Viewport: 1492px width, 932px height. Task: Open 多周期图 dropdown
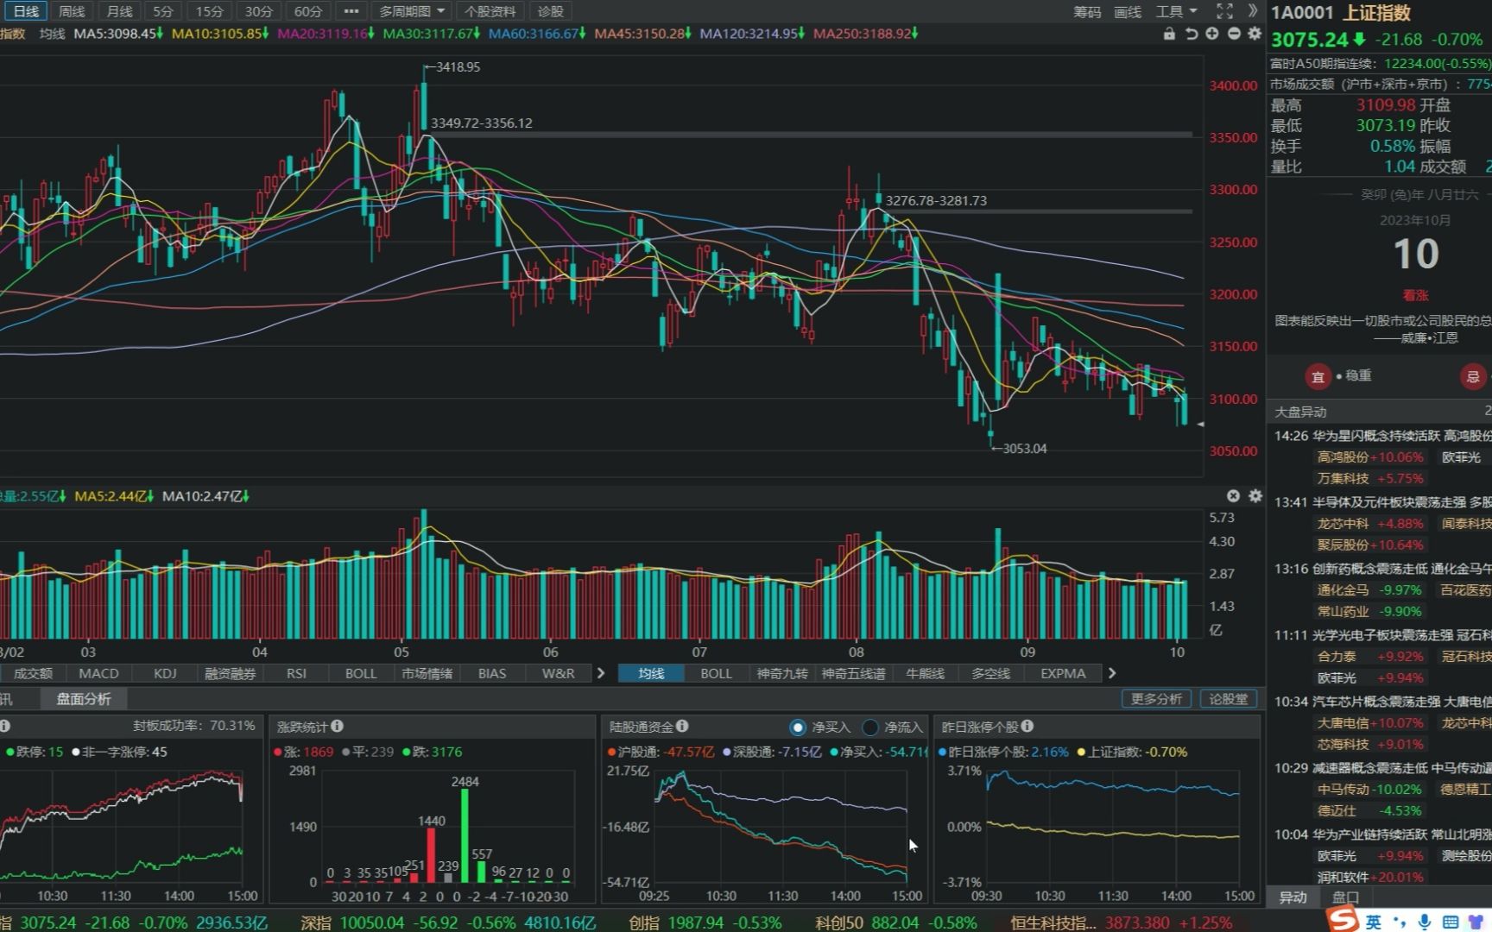tap(412, 11)
